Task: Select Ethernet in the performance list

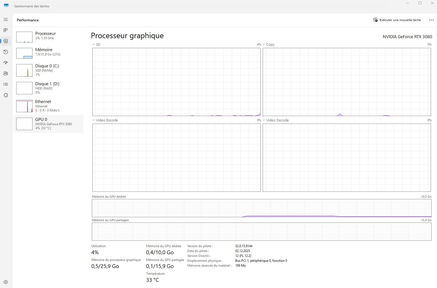Action: point(48,106)
